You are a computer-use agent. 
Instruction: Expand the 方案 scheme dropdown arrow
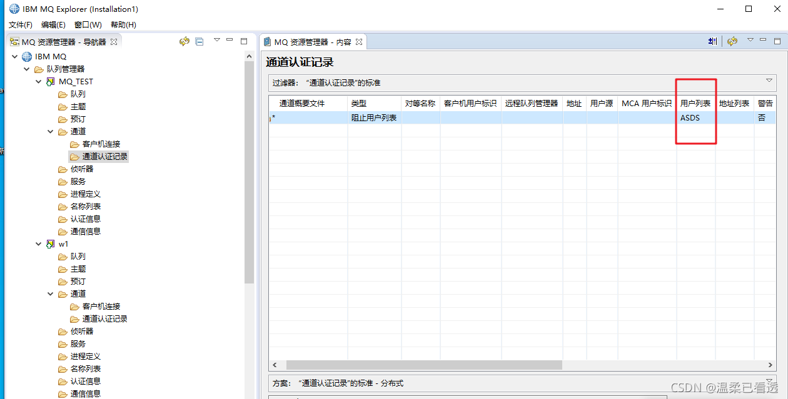(769, 382)
